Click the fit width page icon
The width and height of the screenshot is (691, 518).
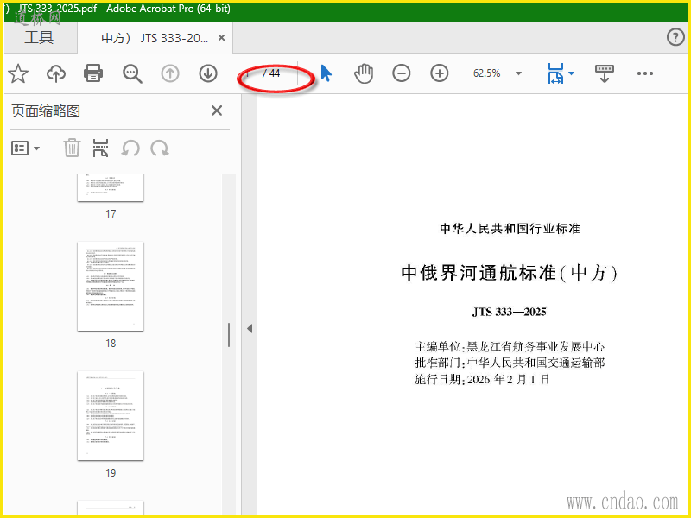pyautogui.click(x=555, y=73)
